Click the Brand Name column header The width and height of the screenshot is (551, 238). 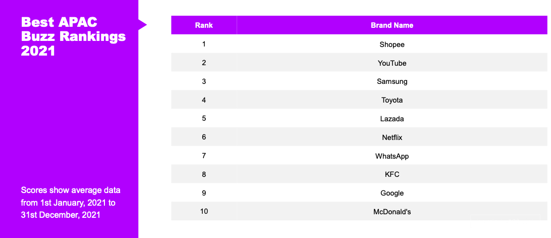pyautogui.click(x=392, y=25)
